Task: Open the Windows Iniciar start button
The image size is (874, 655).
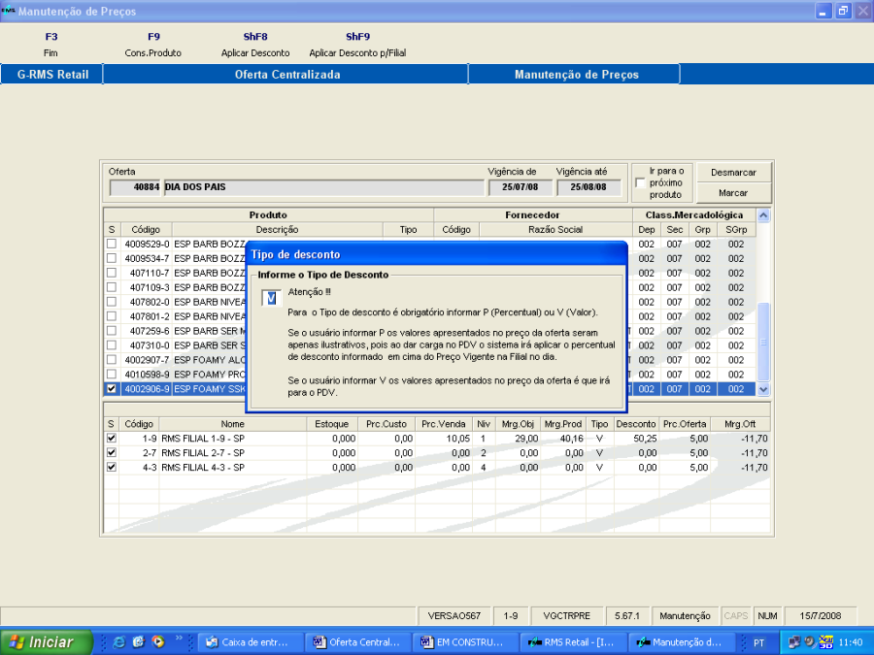Action: tap(46, 642)
